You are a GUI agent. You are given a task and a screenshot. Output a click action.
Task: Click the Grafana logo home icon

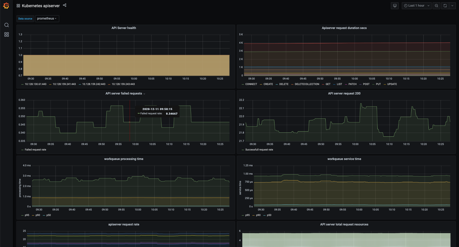point(6,6)
